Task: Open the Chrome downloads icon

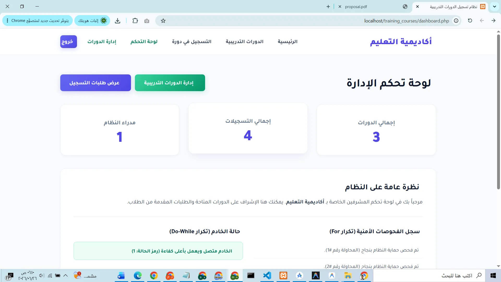Action: pos(118,21)
